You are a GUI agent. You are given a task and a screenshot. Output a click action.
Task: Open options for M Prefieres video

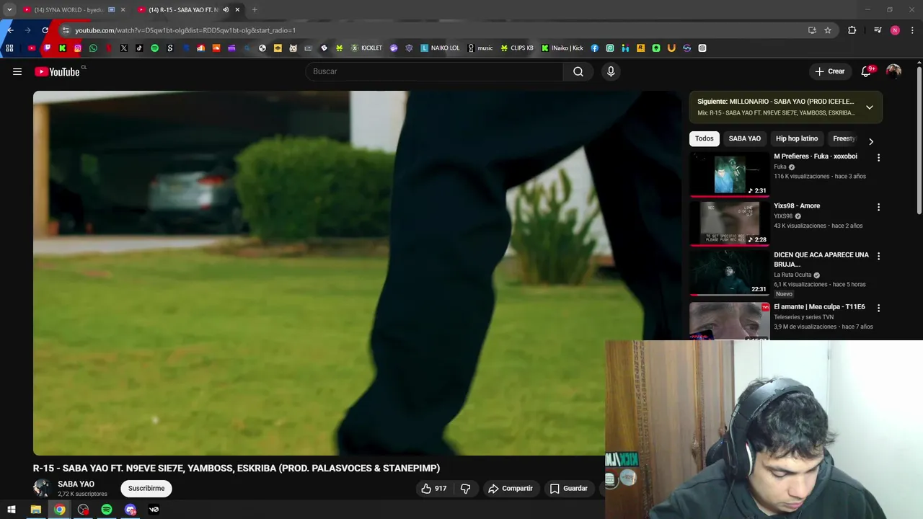(x=878, y=157)
